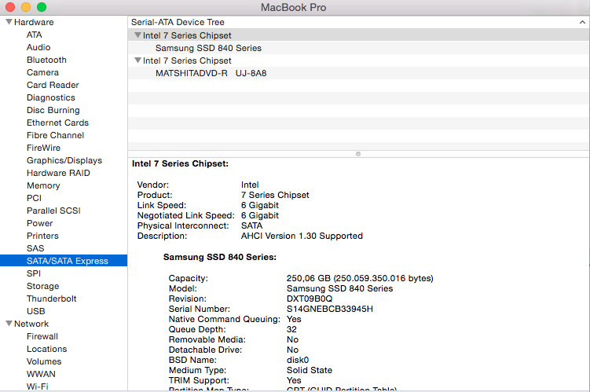Click the AHCI Version 1.30 Supported description
Viewport: 590px width, 392px height.
(302, 236)
